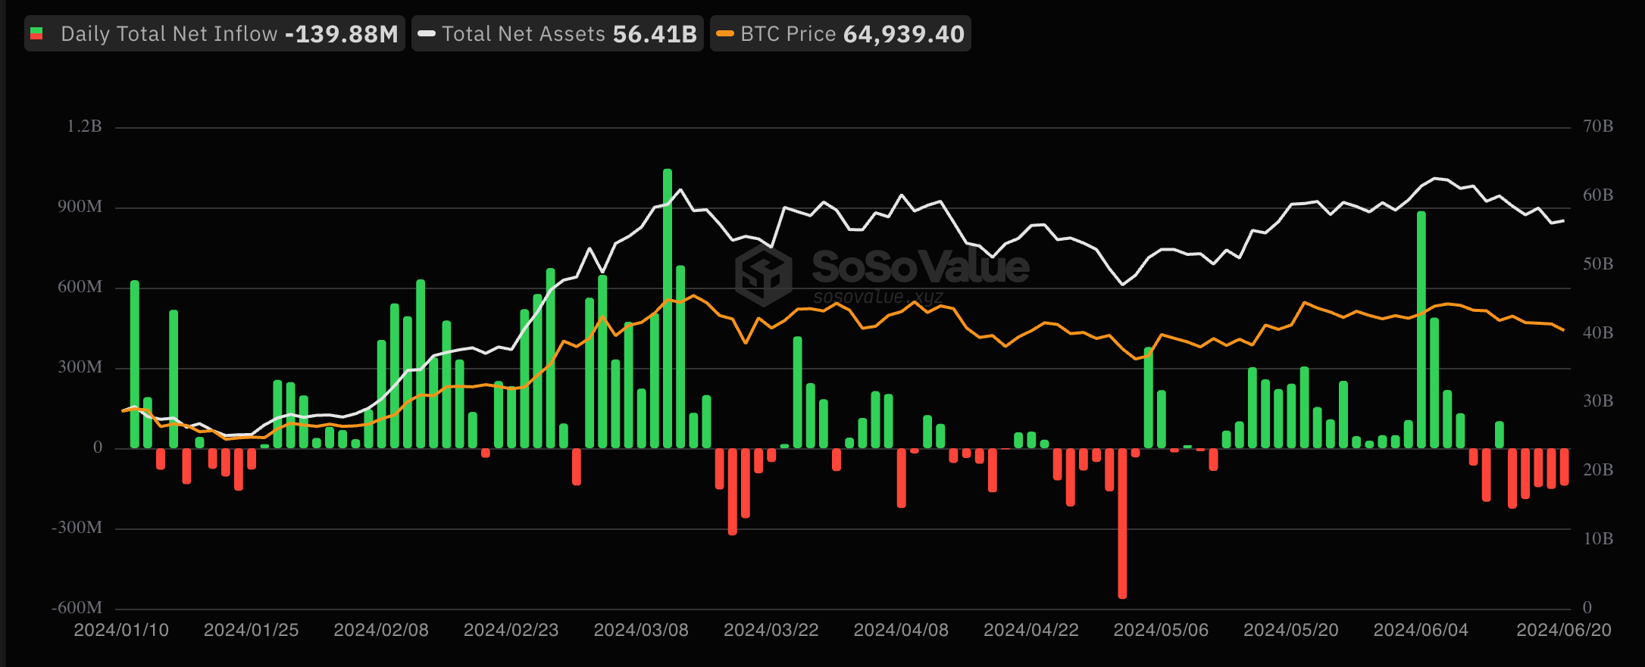Select the 2024/03/08 date axis label
This screenshot has height=667, width=1645.
coord(641,630)
